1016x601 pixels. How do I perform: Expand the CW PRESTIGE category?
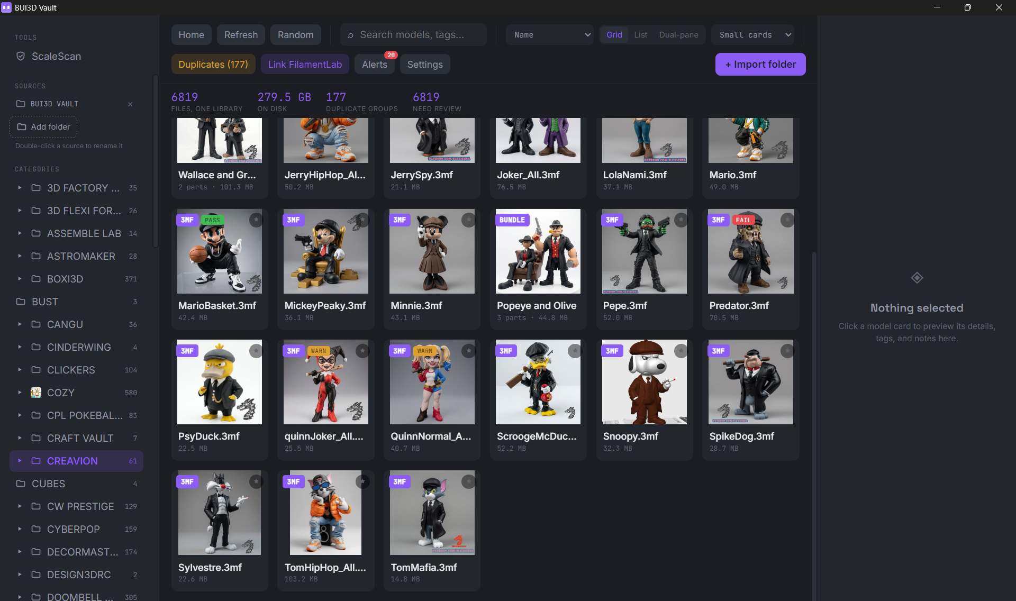coord(20,506)
